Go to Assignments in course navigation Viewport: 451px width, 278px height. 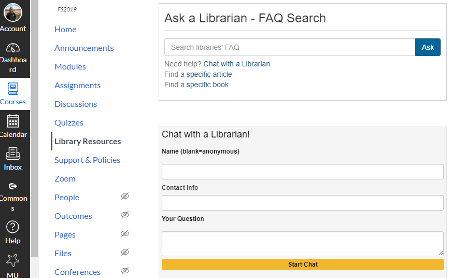point(77,86)
